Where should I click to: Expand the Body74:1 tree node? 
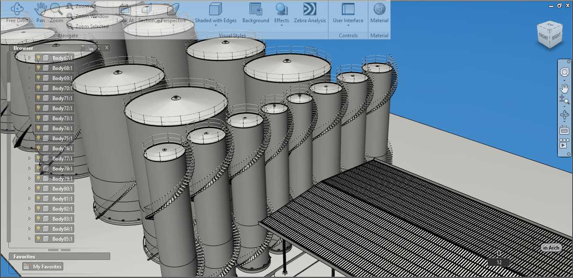pos(29,128)
